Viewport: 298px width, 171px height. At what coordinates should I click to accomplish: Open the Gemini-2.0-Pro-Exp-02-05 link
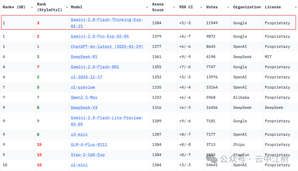point(100,36)
